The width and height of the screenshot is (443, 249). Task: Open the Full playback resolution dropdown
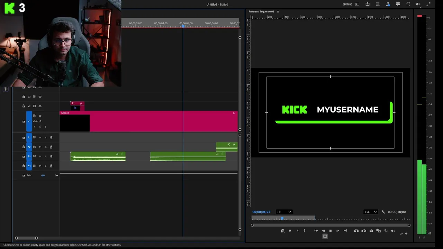pyautogui.click(x=370, y=212)
